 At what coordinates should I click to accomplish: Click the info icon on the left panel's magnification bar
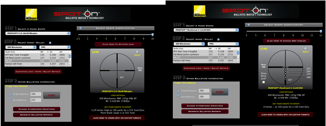coord(81,28)
